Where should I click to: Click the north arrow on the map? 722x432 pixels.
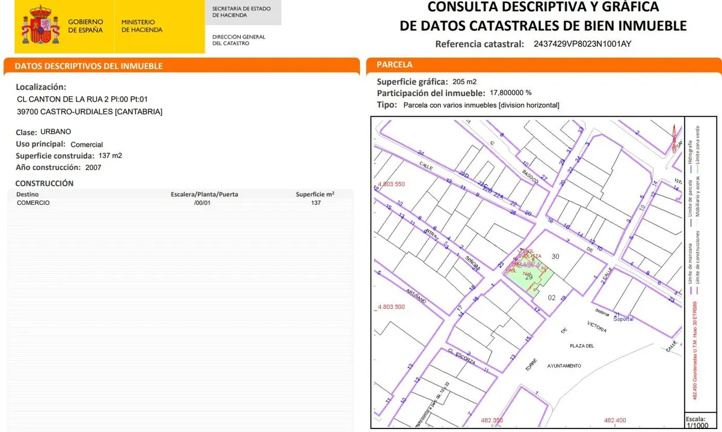[674, 138]
